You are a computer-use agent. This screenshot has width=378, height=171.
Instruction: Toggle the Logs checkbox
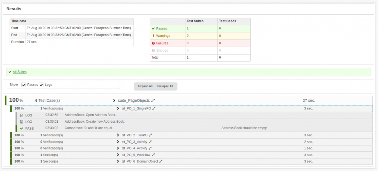pyautogui.click(x=41, y=85)
